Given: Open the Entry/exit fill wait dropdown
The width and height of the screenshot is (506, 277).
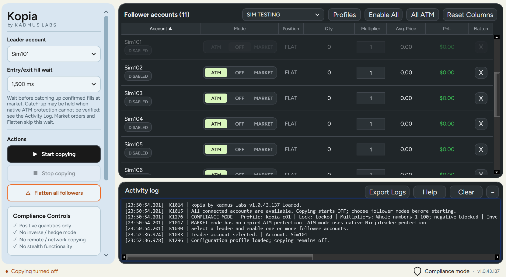Looking at the screenshot, I should [54, 84].
